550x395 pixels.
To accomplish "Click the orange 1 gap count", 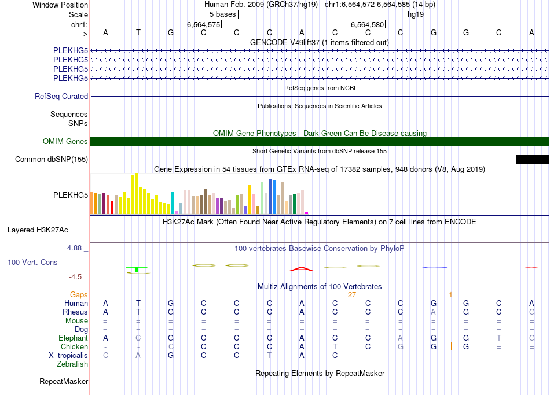I will click(x=450, y=295).
